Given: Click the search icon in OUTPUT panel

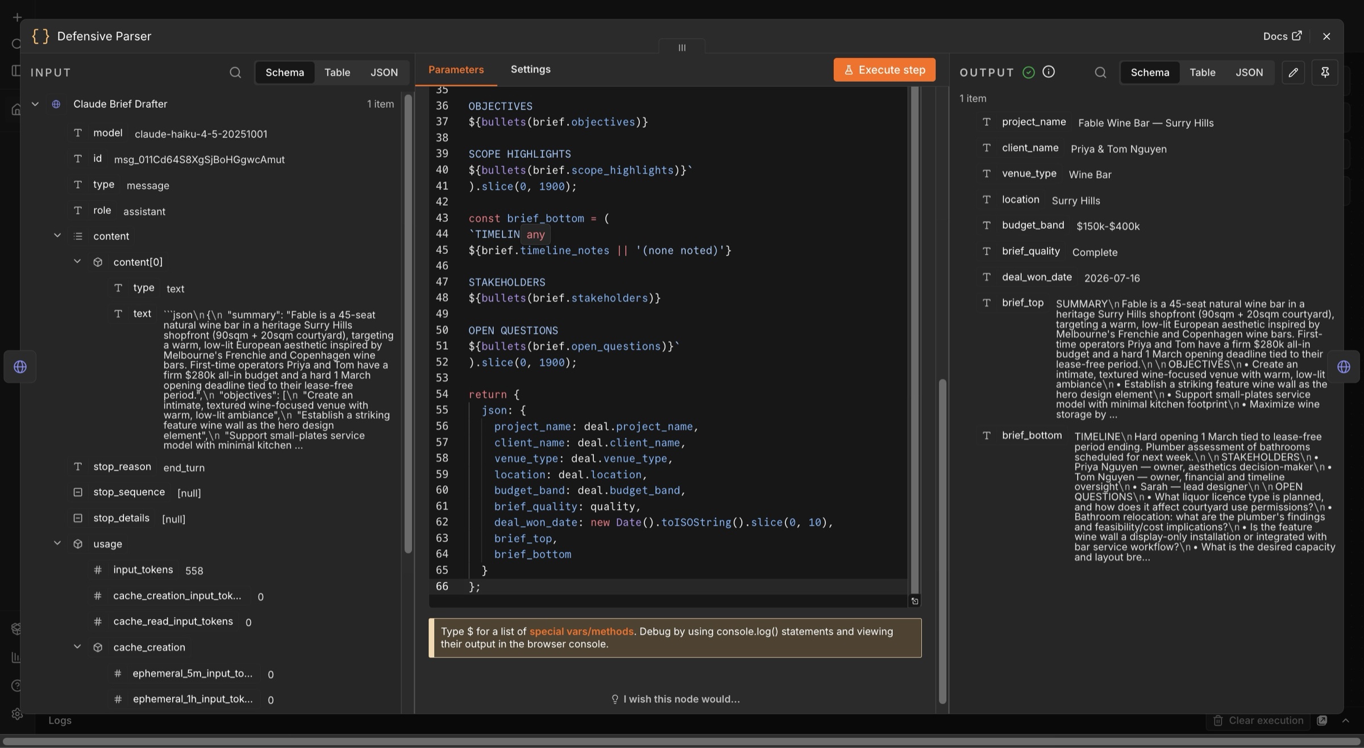Looking at the screenshot, I should (x=1100, y=73).
